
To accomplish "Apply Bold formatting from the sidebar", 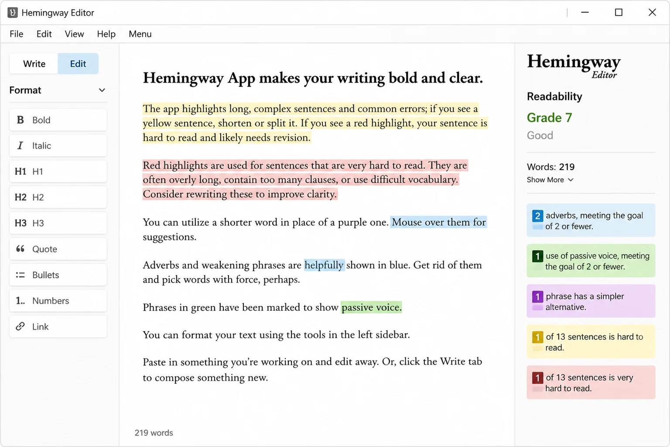I will point(58,120).
